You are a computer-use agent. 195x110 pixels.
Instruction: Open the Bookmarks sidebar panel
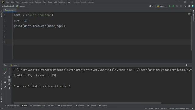click(2, 85)
